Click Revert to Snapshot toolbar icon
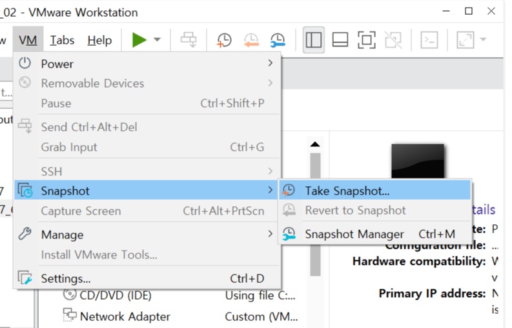This screenshot has width=512, height=328. tap(251, 40)
